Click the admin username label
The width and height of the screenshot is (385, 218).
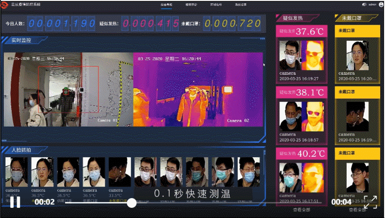click(372, 4)
